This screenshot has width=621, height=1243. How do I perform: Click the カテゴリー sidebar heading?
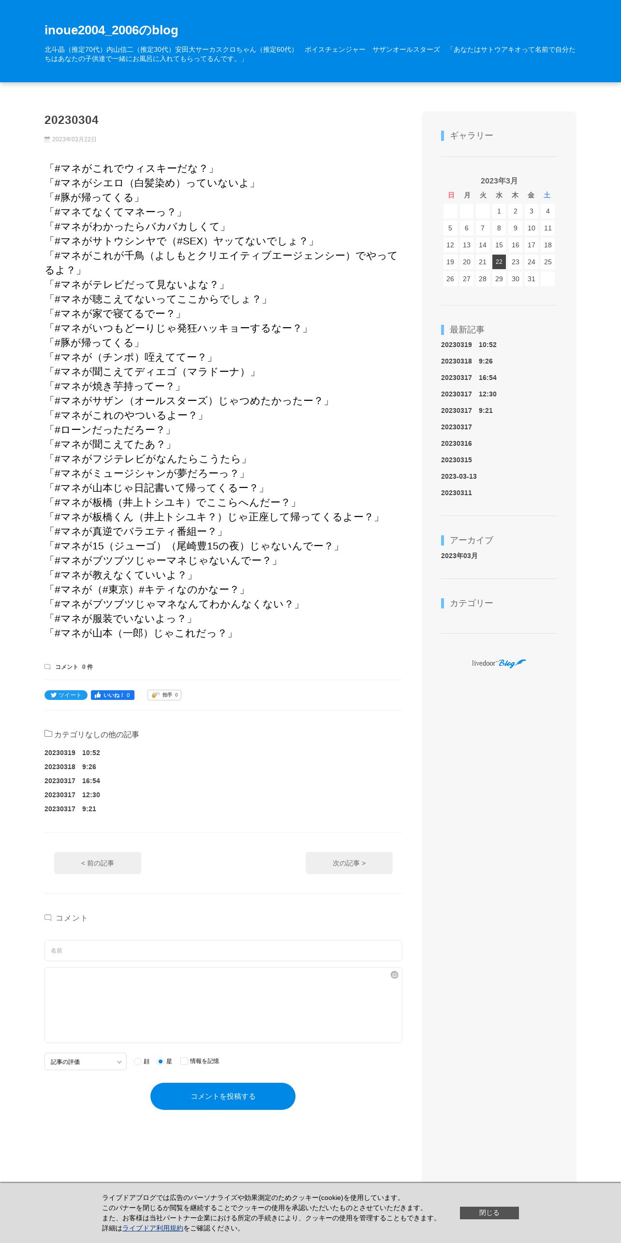(472, 603)
